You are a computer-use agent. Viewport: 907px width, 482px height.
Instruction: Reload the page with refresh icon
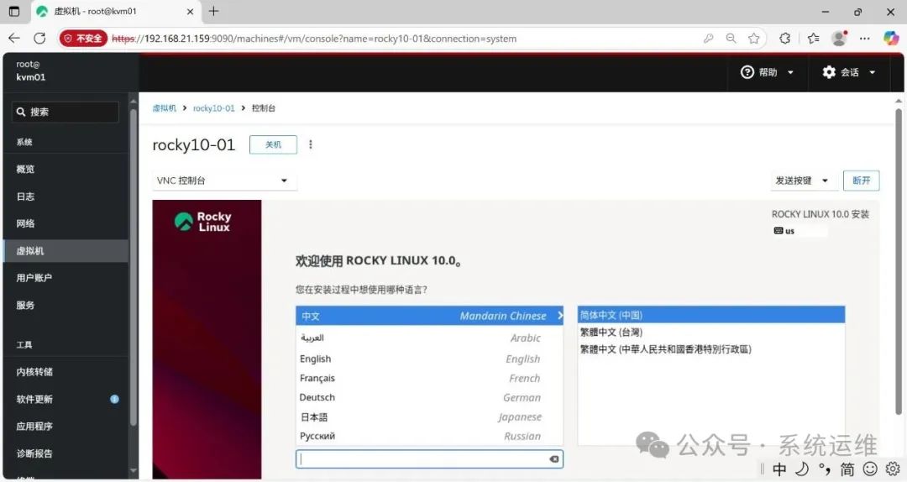pos(39,38)
